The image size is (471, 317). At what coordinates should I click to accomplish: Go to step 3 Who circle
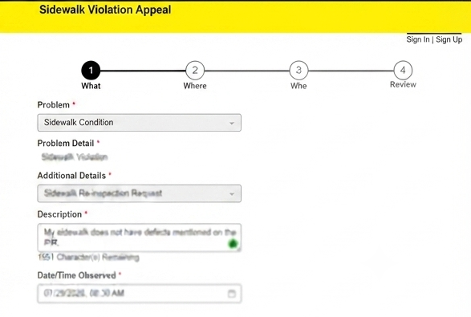coord(298,71)
